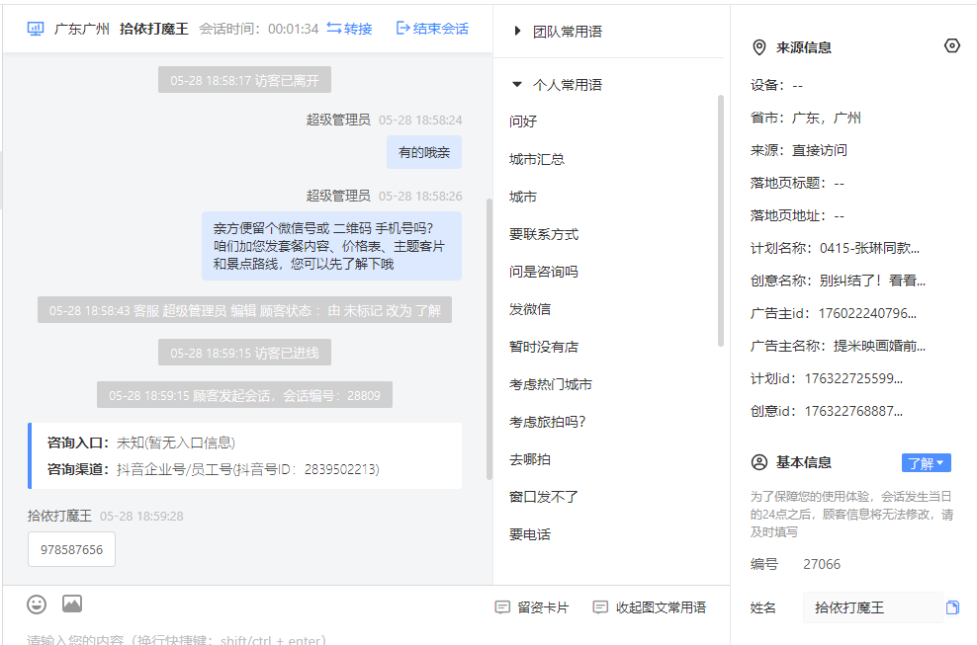Open source info settings hexagon icon
This screenshot has width=977, height=645.
pyautogui.click(x=951, y=45)
